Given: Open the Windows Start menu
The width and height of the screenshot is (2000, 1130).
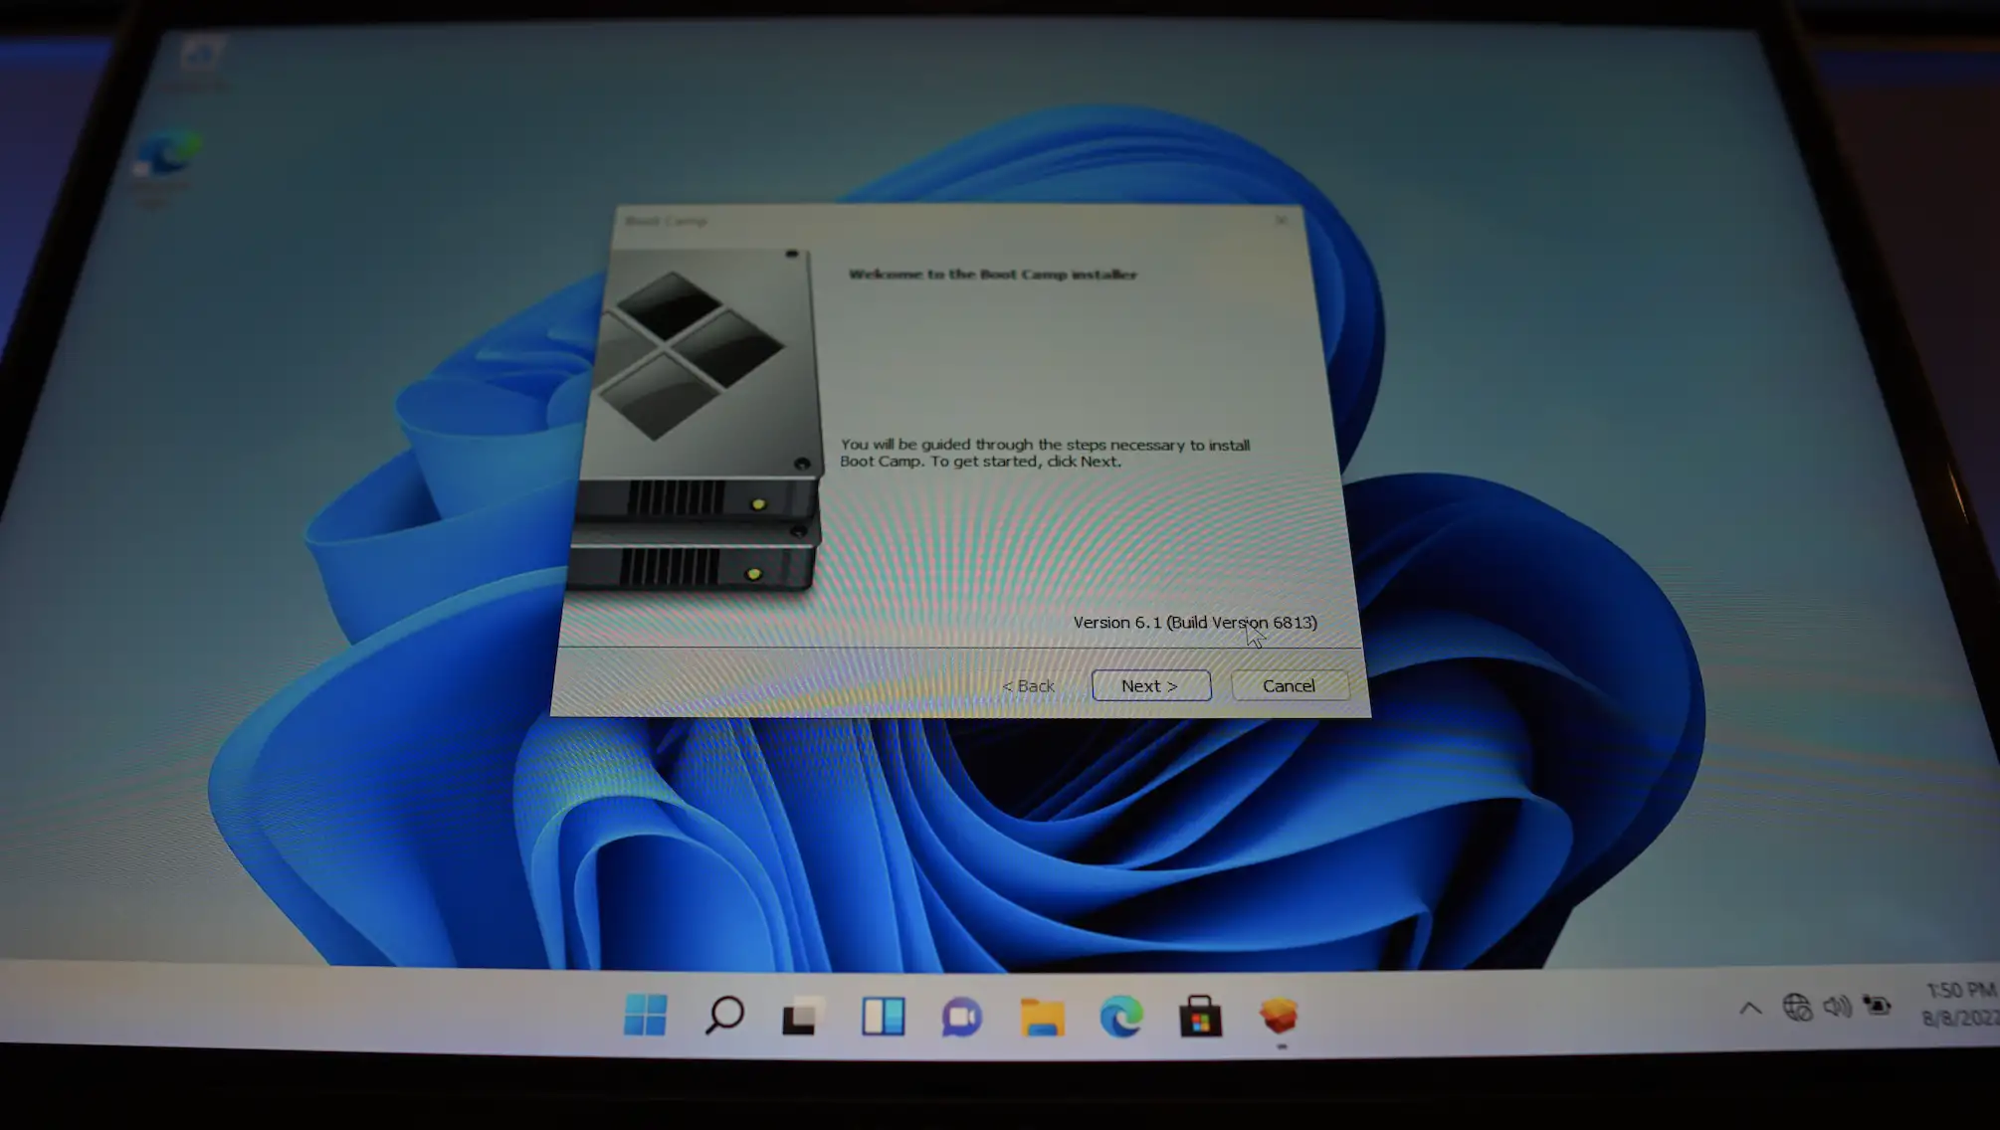Looking at the screenshot, I should (x=645, y=1015).
